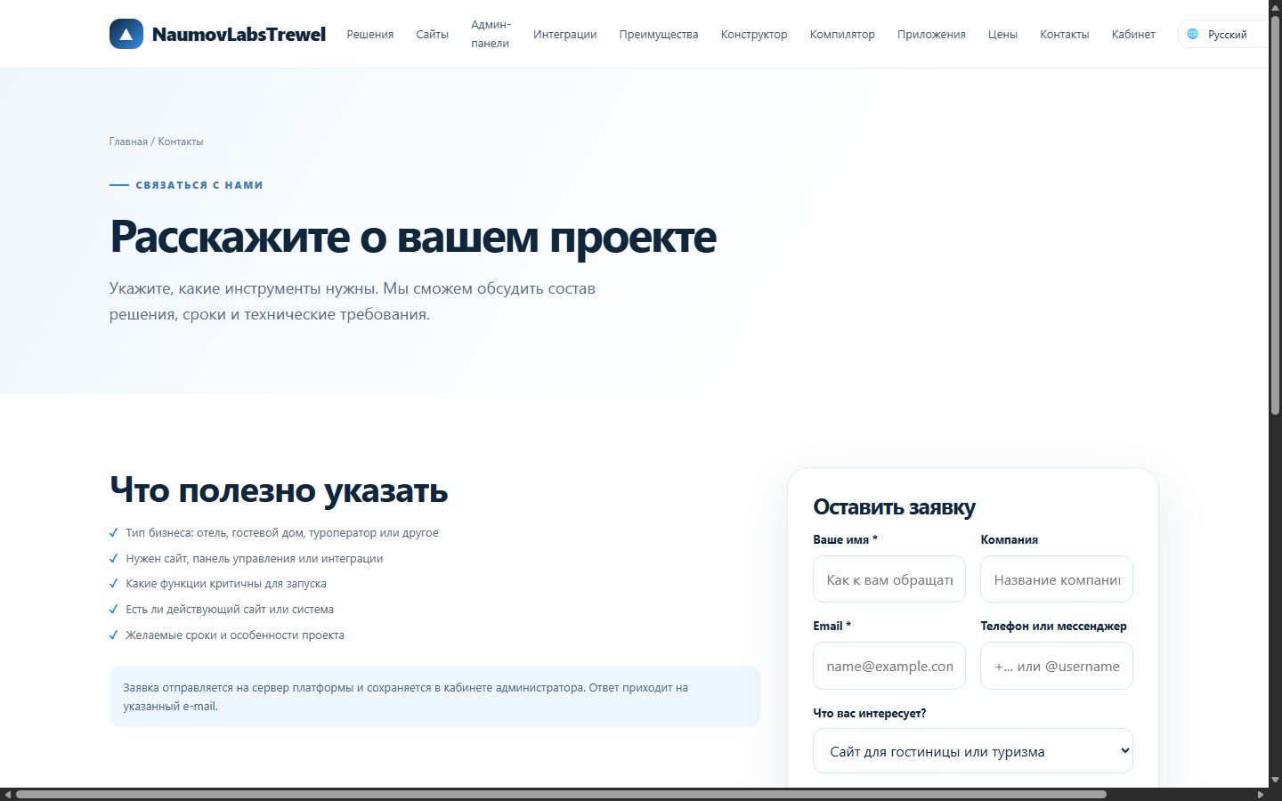Focus the Ваше имя input field
This screenshot has height=801, width=1282.
[x=889, y=579]
